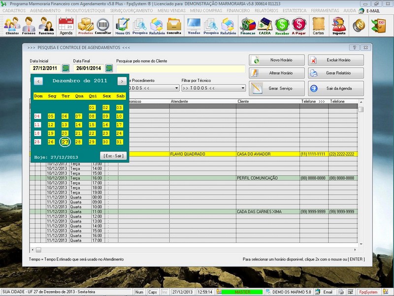The height and width of the screenshot is (296, 394).
Task: Click the Novo Horário button
Action: point(277,60)
